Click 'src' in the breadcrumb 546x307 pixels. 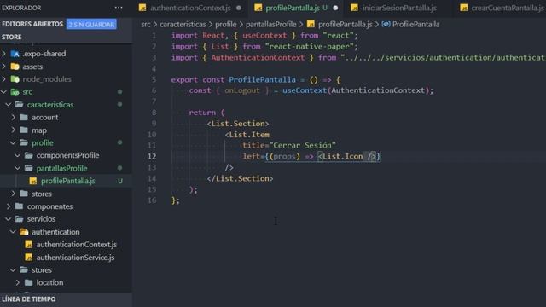coord(146,25)
